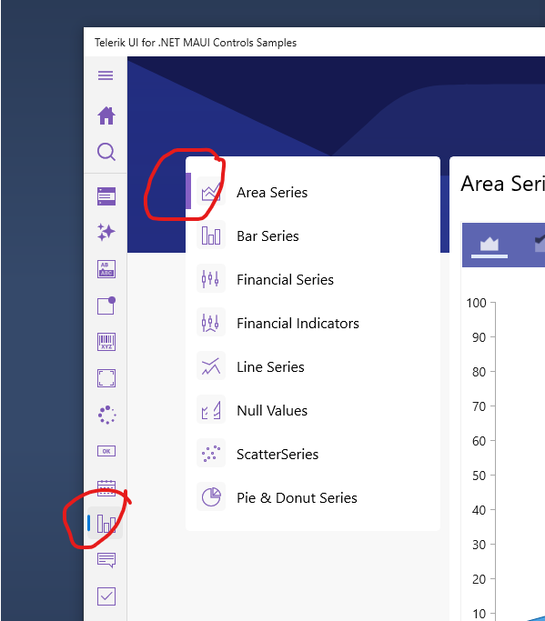Open the OK button control icon
The image size is (545, 621).
point(106,451)
